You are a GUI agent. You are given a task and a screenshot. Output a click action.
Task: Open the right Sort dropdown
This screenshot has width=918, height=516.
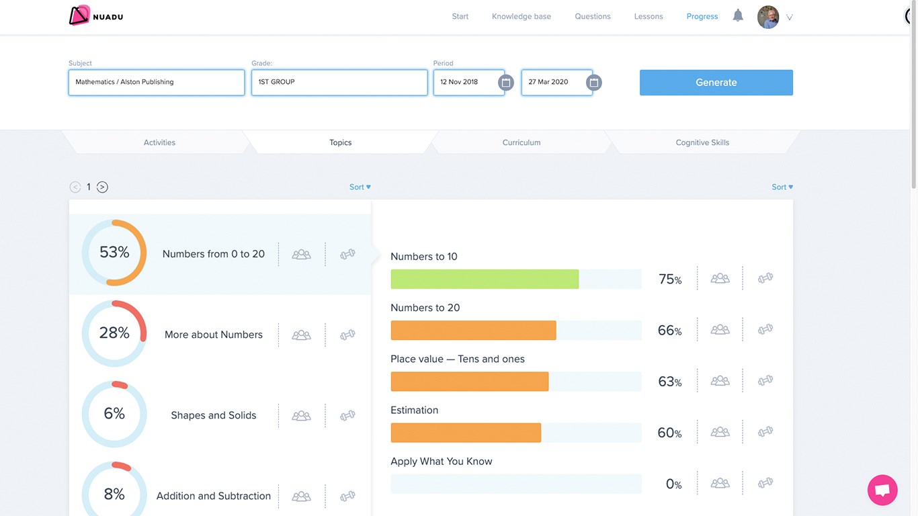click(782, 187)
